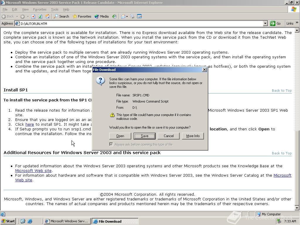Expand the Mail button dropdown arrow
This screenshot has height=225, width=300.
click(x=127, y=16)
